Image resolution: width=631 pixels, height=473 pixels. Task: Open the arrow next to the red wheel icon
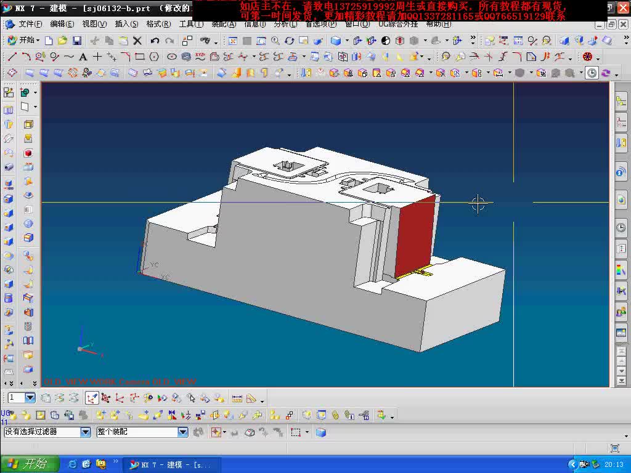[598, 59]
